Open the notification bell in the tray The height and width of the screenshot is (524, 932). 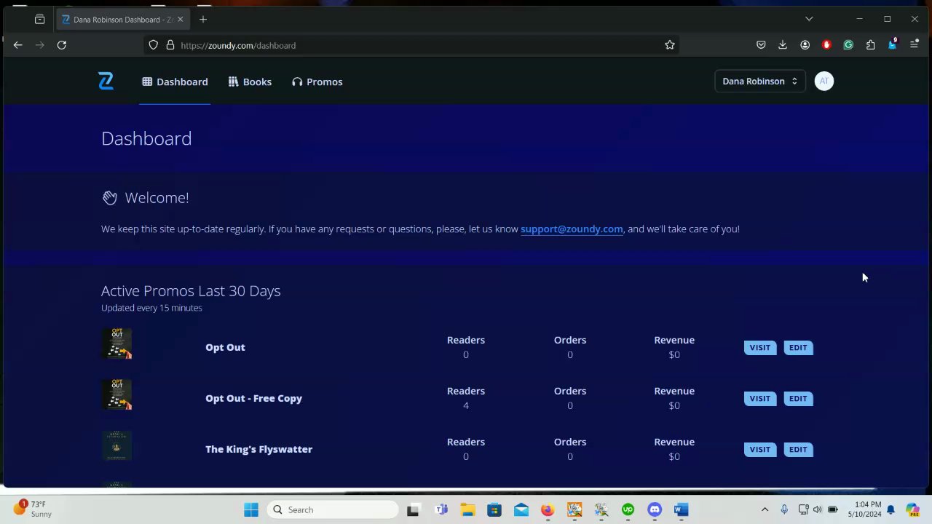click(x=890, y=509)
